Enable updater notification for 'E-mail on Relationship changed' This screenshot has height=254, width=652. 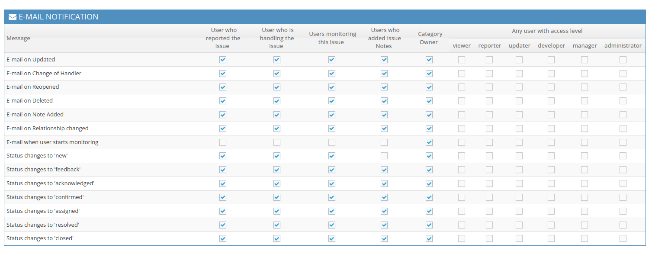pos(519,129)
